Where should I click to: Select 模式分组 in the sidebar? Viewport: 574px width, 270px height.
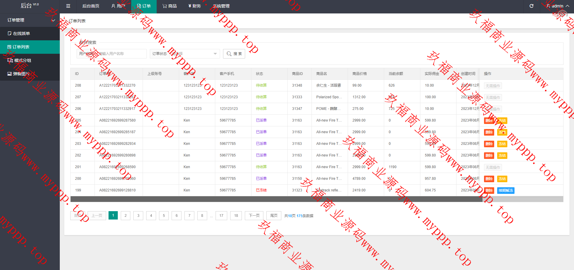click(22, 60)
